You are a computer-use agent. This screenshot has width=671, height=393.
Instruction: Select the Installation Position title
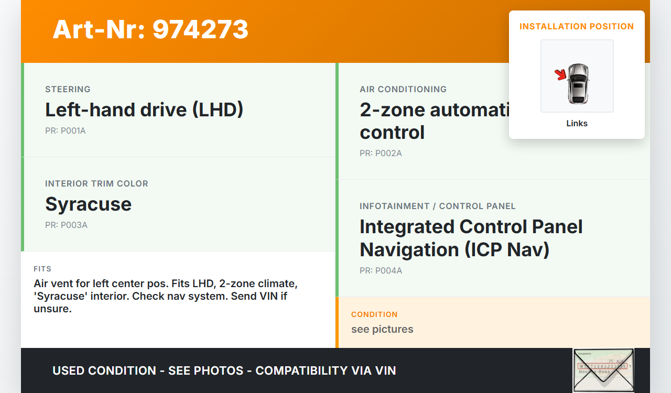pos(577,26)
